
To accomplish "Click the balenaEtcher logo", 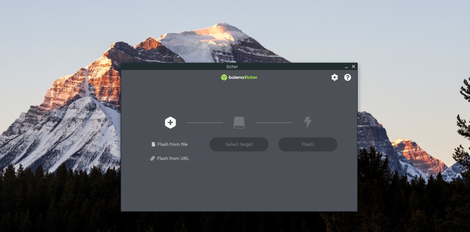I will click(239, 77).
